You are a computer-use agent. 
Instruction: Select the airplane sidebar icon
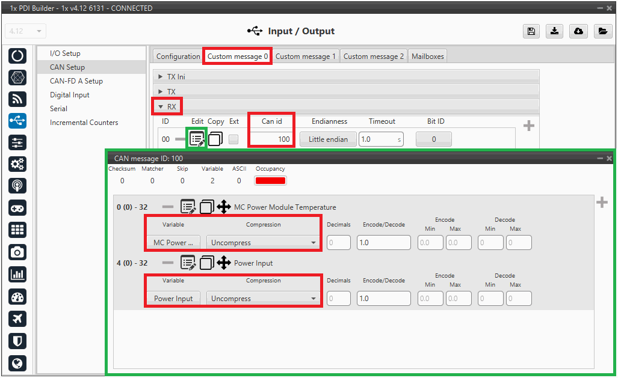(x=17, y=319)
